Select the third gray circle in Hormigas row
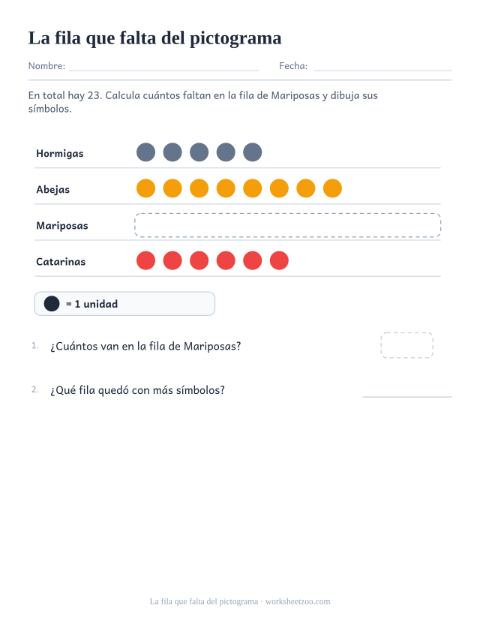Screen dimensions: 480x622 click(x=199, y=152)
